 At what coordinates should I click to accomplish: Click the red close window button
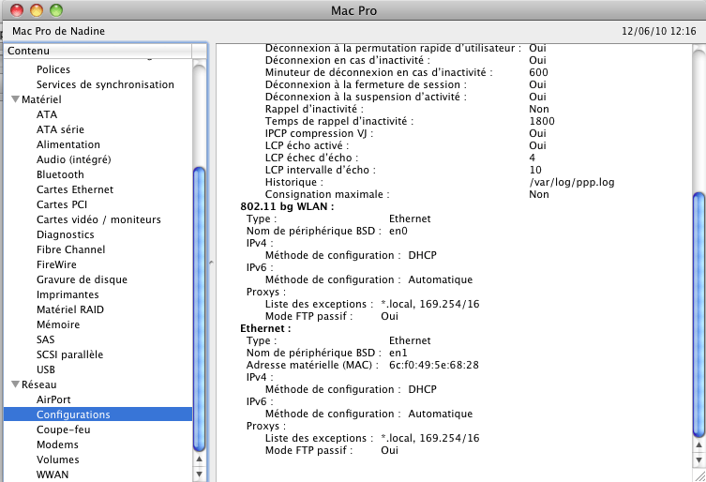[17, 10]
